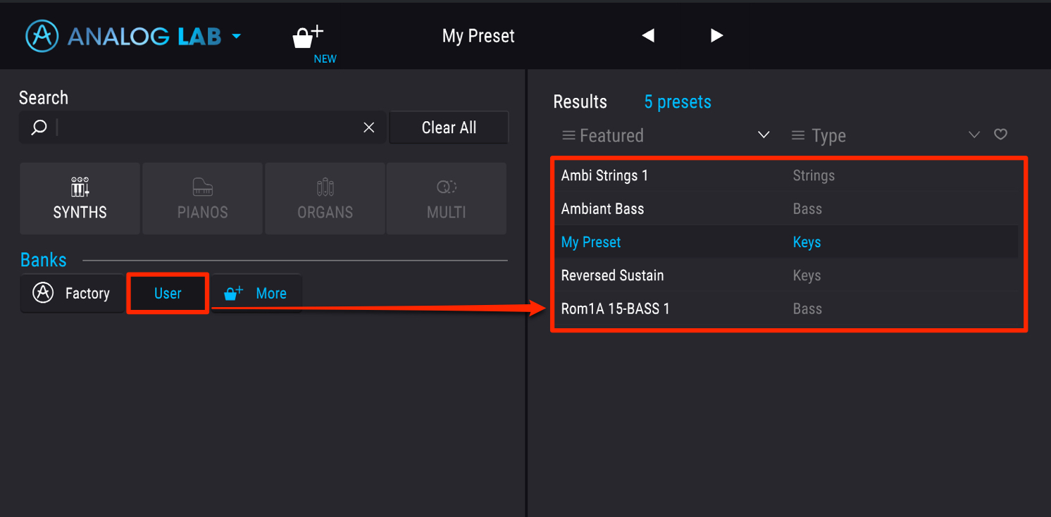Click the Clear All button
Image resolution: width=1051 pixels, height=517 pixels.
coord(449,127)
